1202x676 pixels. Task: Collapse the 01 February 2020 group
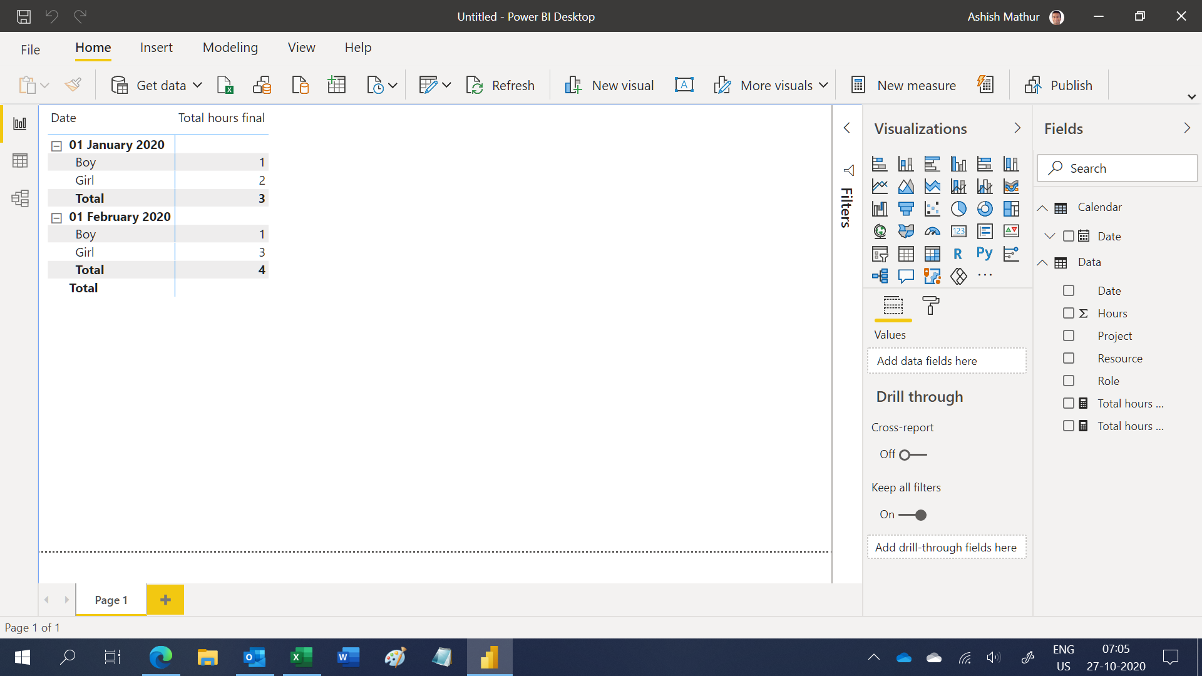click(x=56, y=218)
